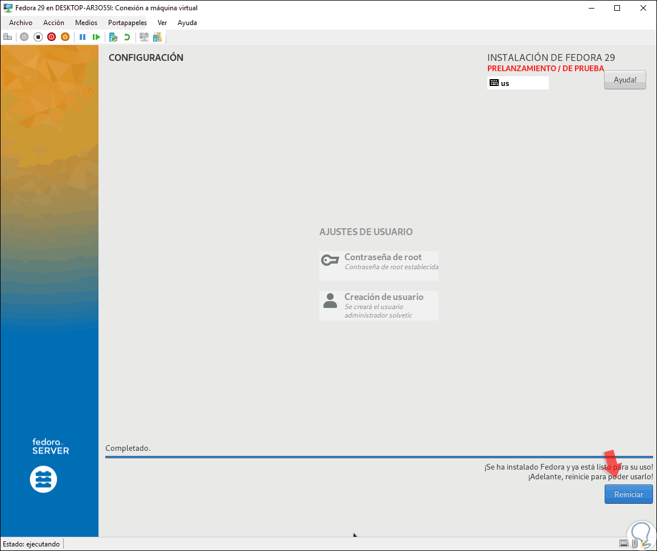Viewport: 657px width, 551px height.
Task: Click the 'CONFIGURACIÓN' heading
Action: tap(146, 57)
